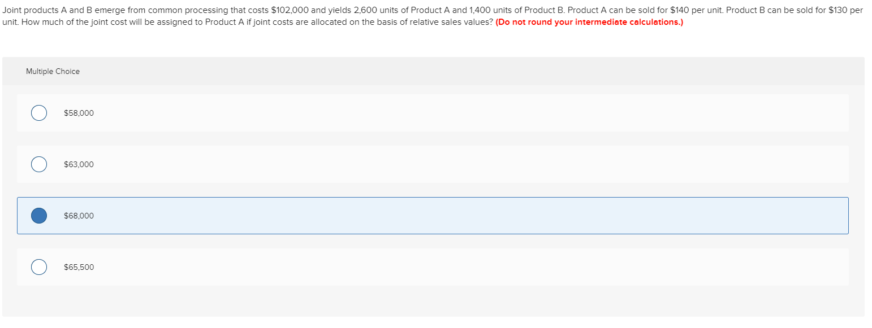Viewport: 872px width, 328px height.
Task: Select the $65,500 radio button
Action: tap(38, 266)
